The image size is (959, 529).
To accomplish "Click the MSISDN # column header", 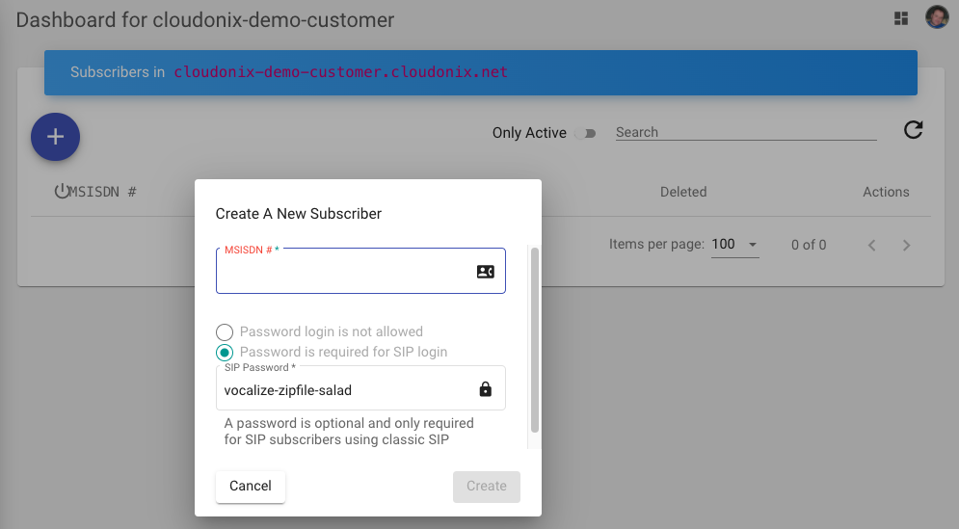I will (104, 192).
